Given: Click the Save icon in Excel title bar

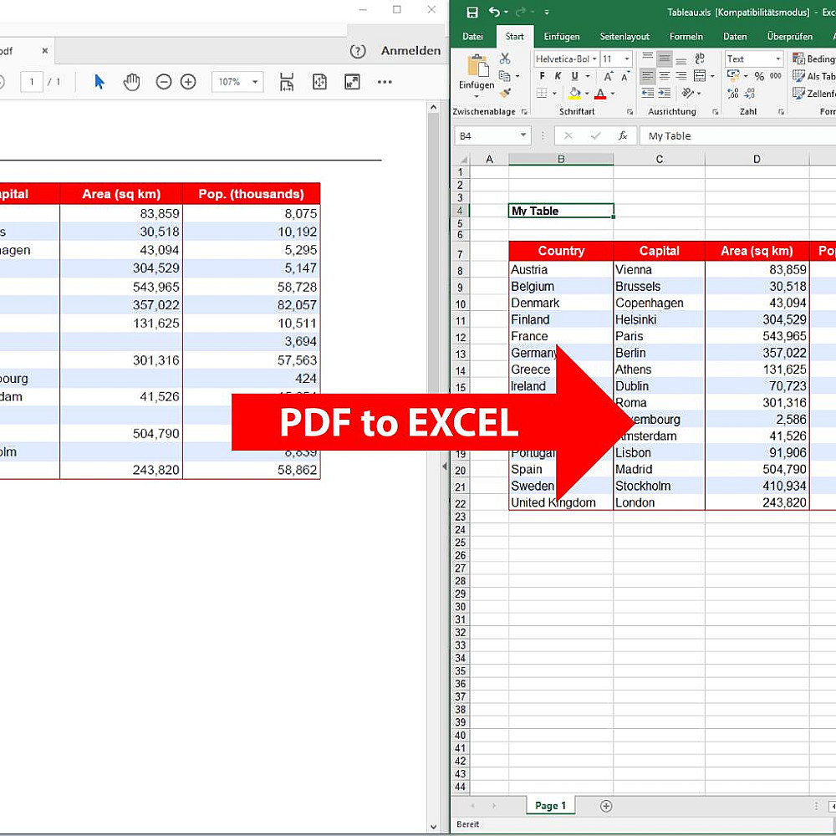Looking at the screenshot, I should [x=472, y=13].
